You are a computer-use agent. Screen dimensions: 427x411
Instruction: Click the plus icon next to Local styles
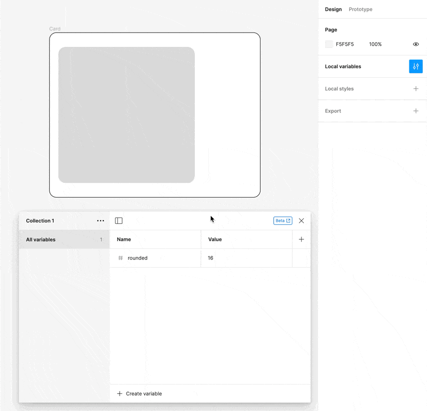pos(416,88)
